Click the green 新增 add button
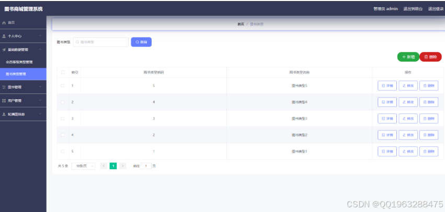This screenshot has height=212, width=445. pyautogui.click(x=408, y=57)
